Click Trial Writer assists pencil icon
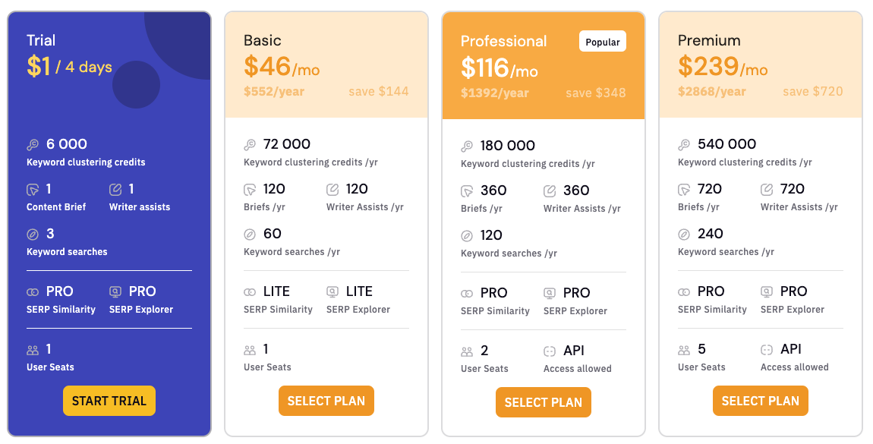The image size is (873, 444). tap(115, 189)
